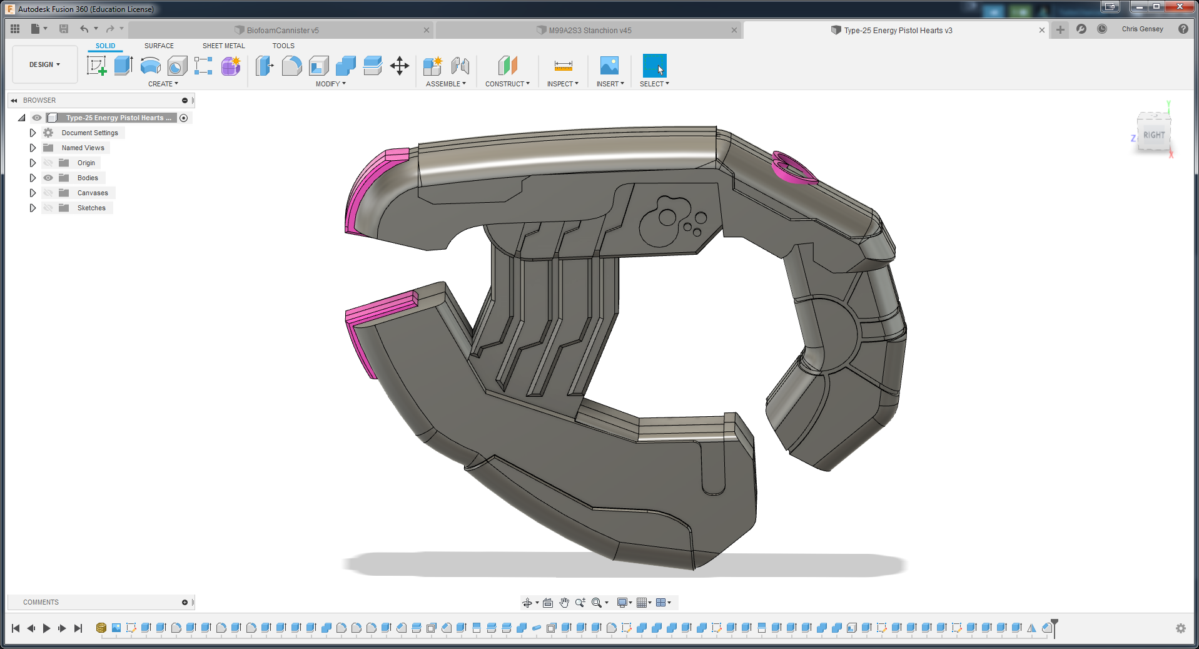
Task: Click the Look At icon
Action: tap(548, 603)
